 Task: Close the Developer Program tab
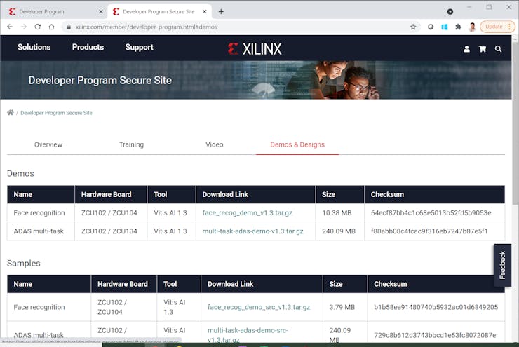[101, 12]
